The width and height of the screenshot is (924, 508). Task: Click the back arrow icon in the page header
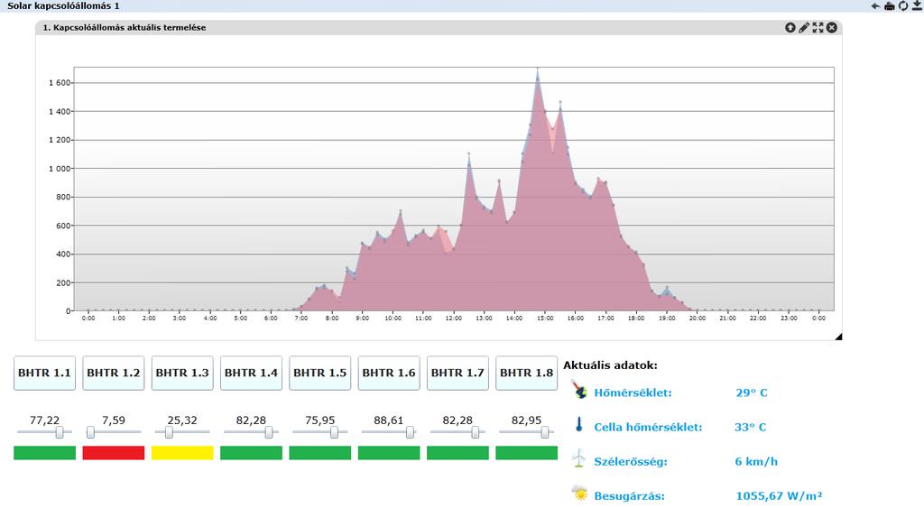click(875, 6)
